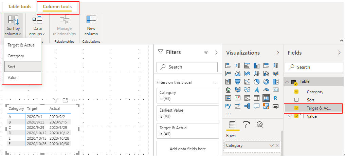Select the Treemap visual

(x=276, y=82)
